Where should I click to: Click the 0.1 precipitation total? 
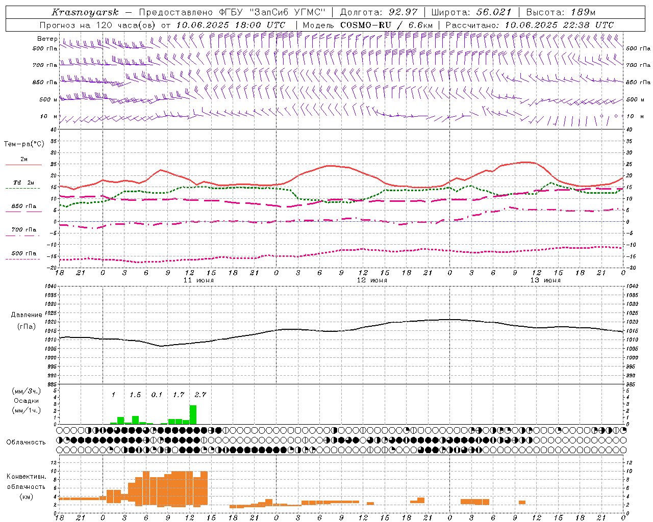[x=157, y=395]
